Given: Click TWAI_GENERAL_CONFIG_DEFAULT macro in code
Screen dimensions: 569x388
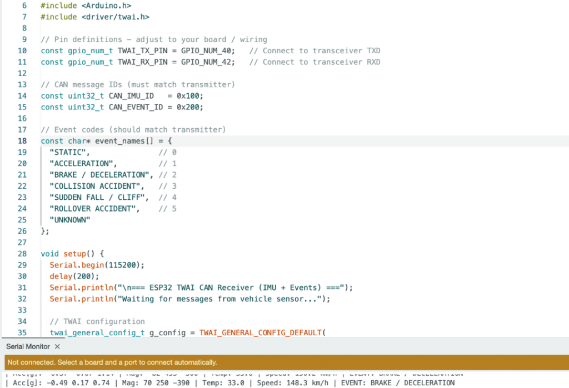Looking at the screenshot, I should (x=259, y=333).
